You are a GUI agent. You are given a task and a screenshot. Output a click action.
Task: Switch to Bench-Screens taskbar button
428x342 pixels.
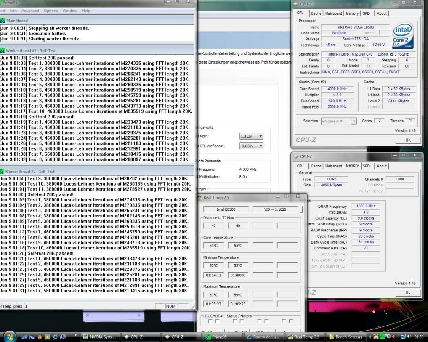(346, 337)
